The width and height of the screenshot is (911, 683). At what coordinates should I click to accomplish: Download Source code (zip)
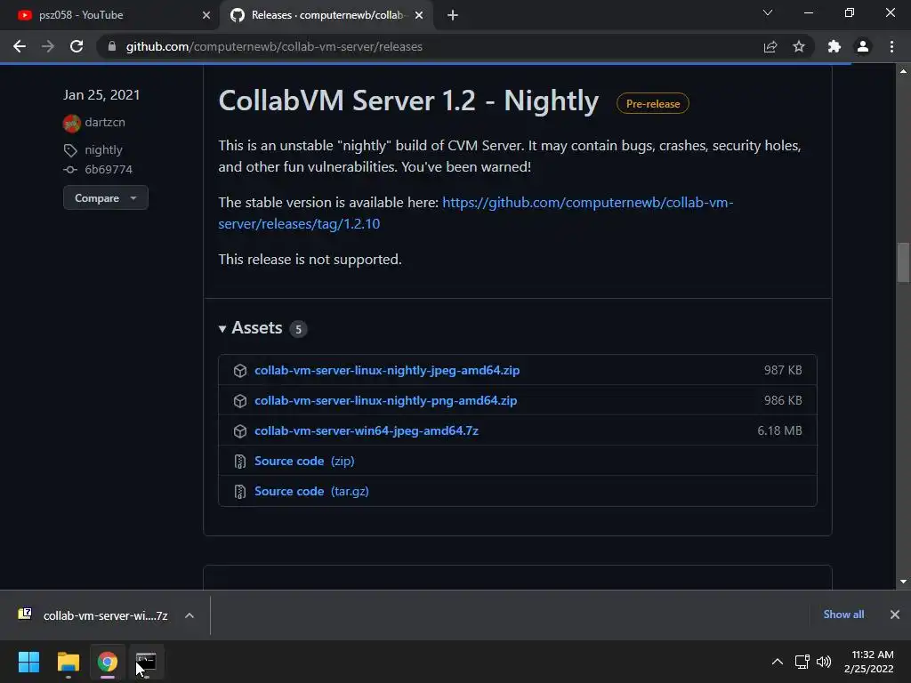304,462
